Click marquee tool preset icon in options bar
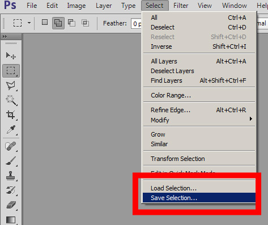Image resolution: width=268 pixels, height=225 pixels. pyautogui.click(x=18, y=23)
